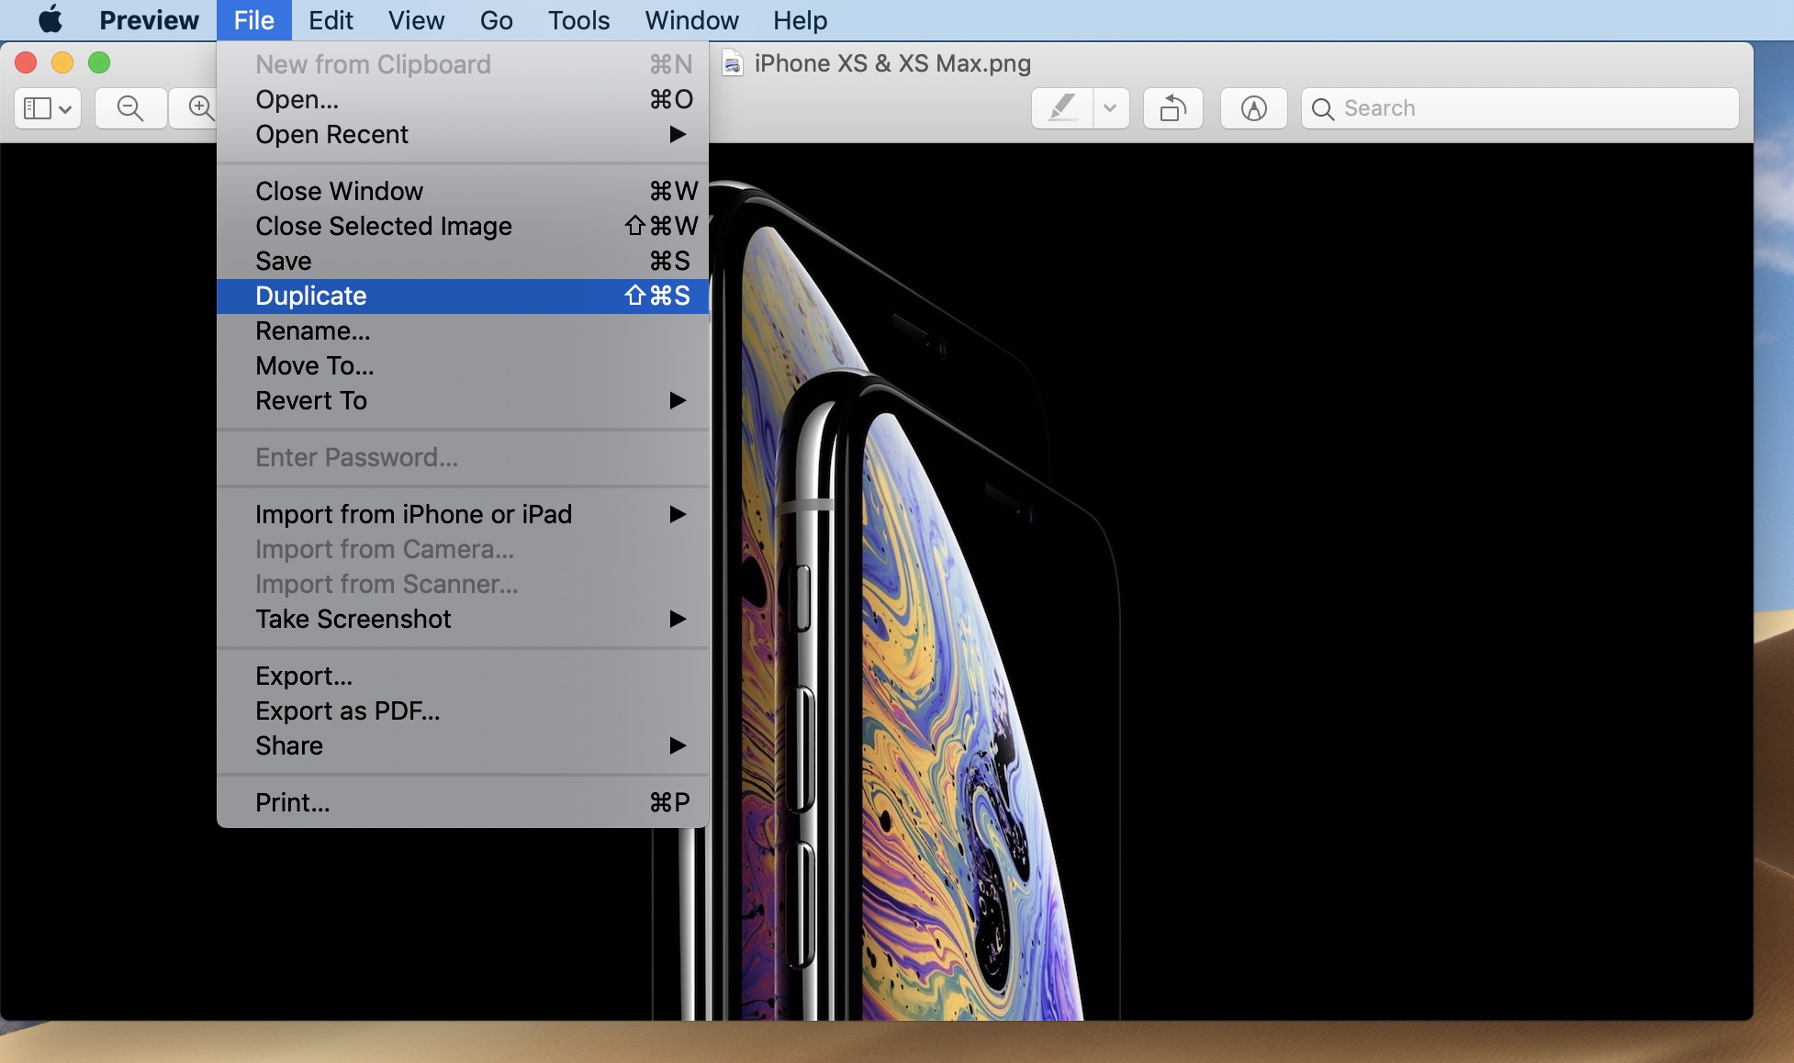Click the Preview zoom-in magnifier icon
Image resolution: width=1794 pixels, height=1063 pixels.
(x=200, y=106)
